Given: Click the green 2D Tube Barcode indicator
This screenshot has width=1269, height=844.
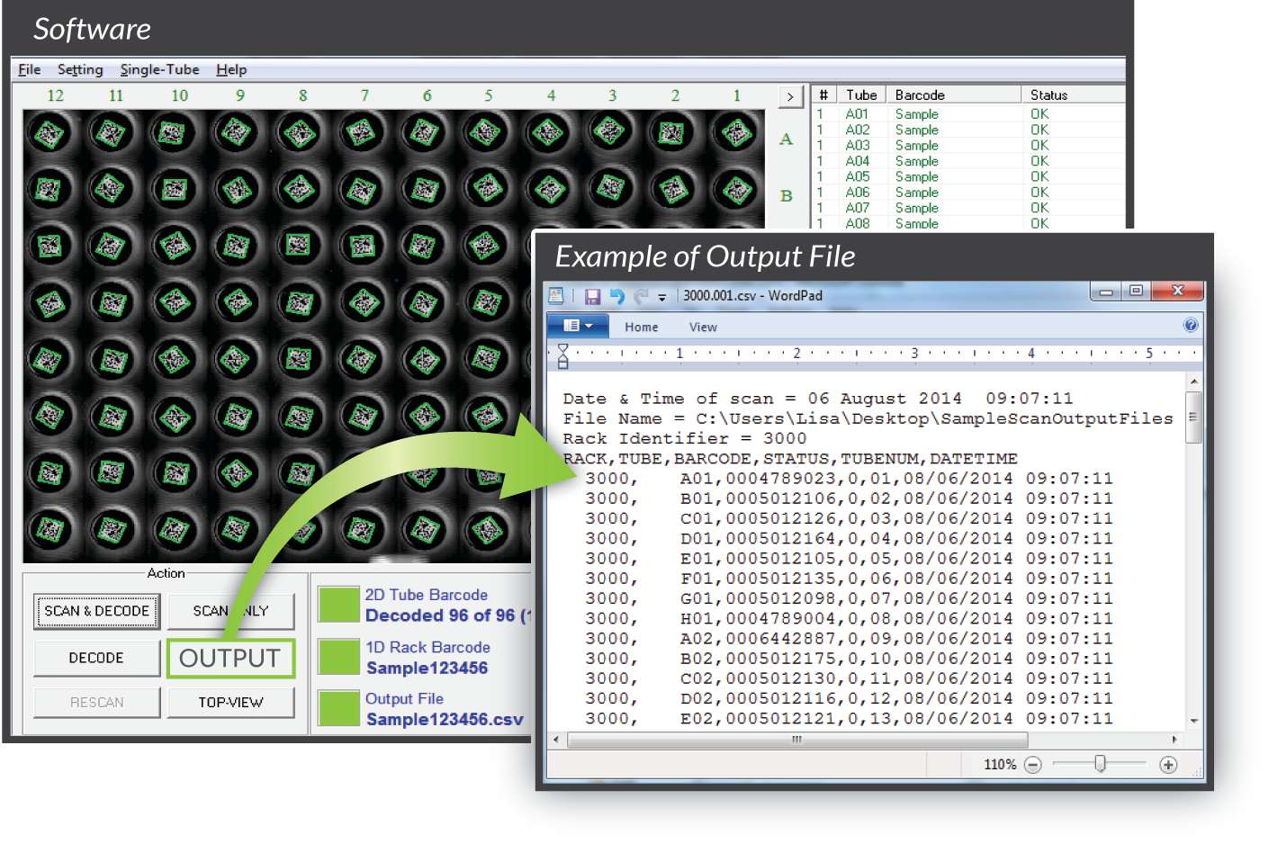Looking at the screenshot, I should click(339, 605).
